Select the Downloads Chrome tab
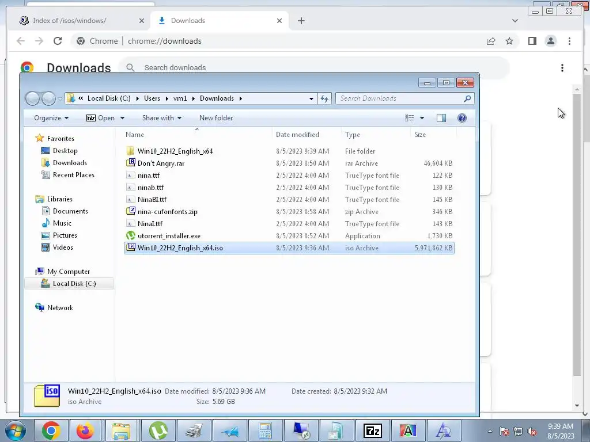The height and width of the screenshot is (442, 590). (x=220, y=21)
